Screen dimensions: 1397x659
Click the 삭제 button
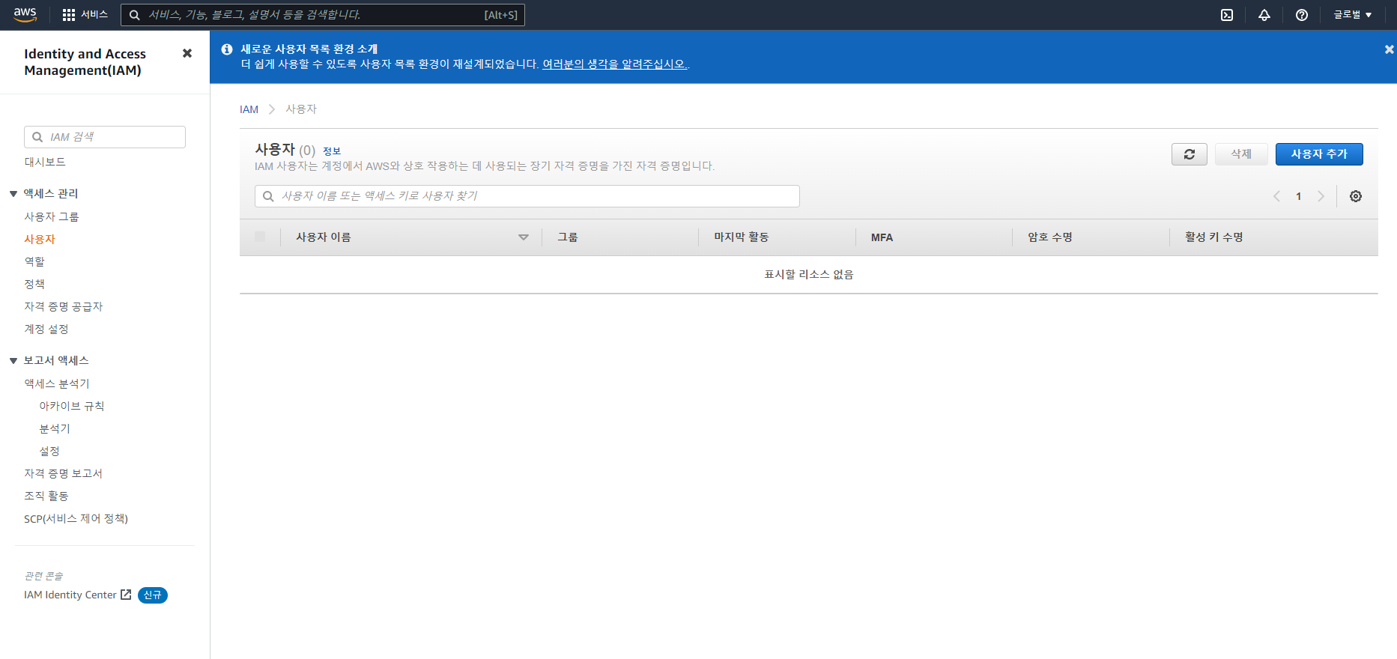click(x=1241, y=154)
